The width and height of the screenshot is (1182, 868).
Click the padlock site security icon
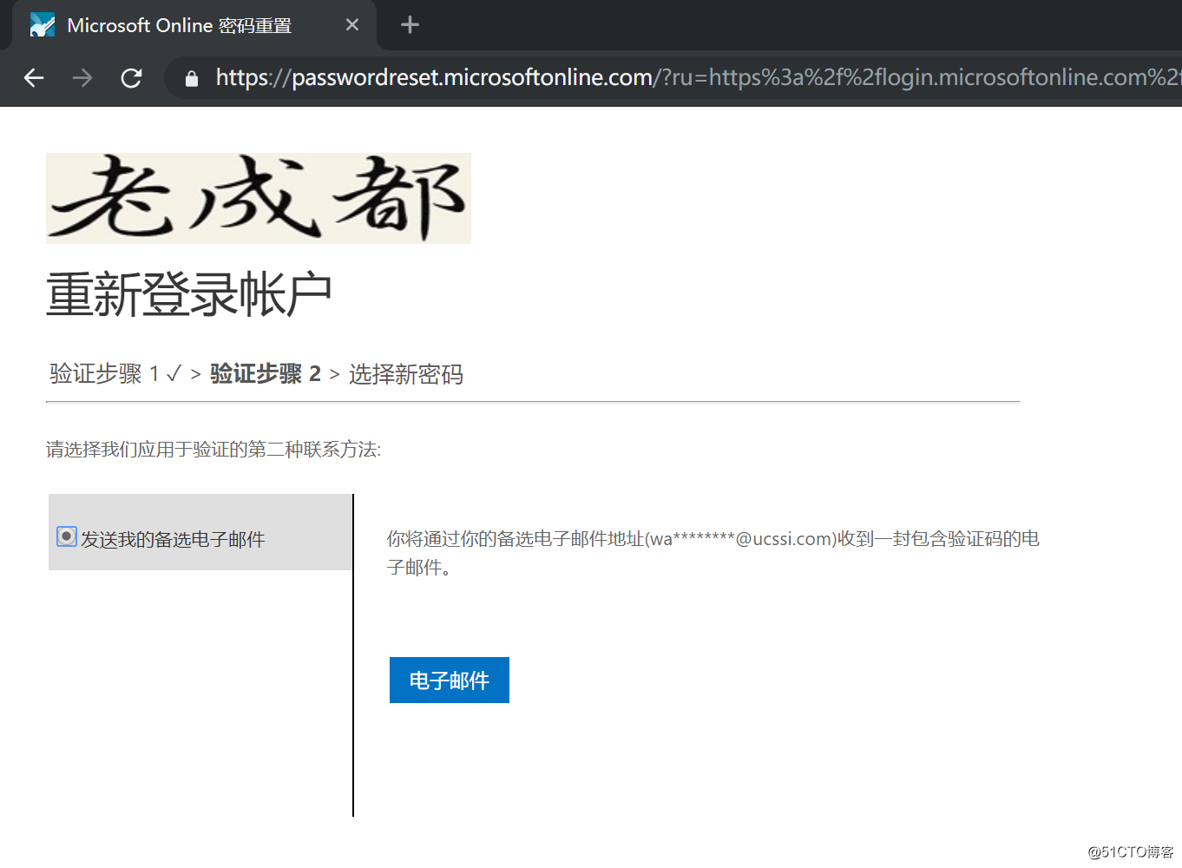192,79
